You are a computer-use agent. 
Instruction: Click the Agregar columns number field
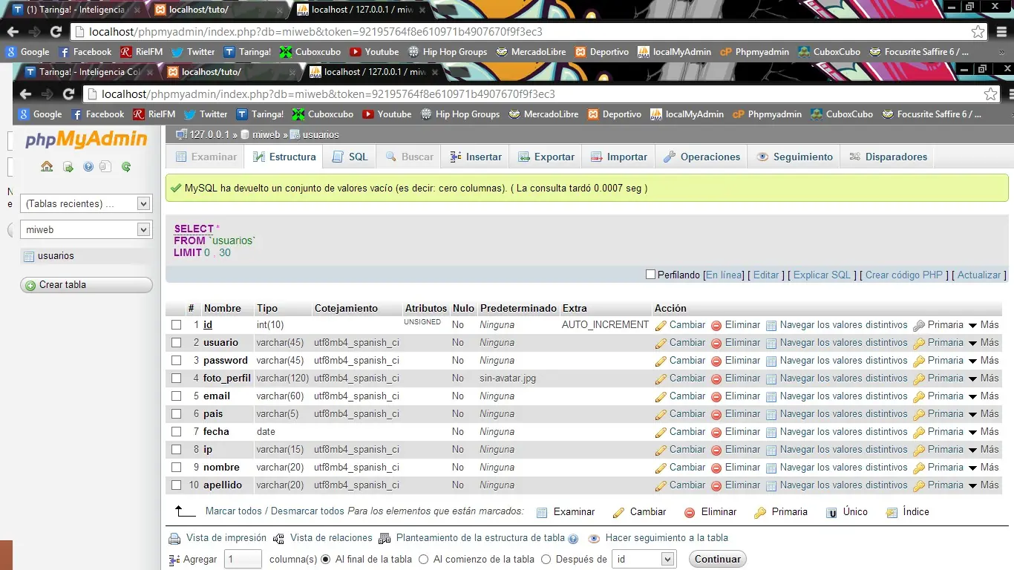(x=243, y=560)
